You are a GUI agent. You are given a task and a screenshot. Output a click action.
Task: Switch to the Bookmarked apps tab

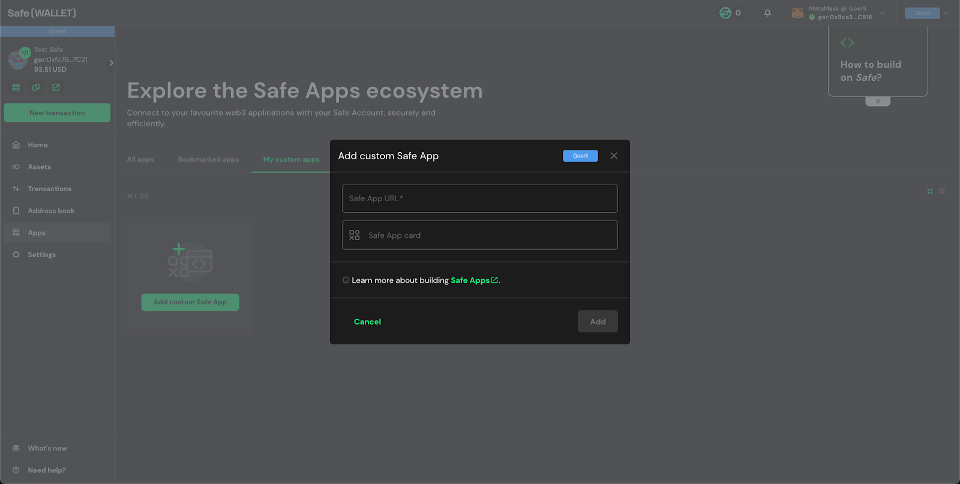(208, 159)
